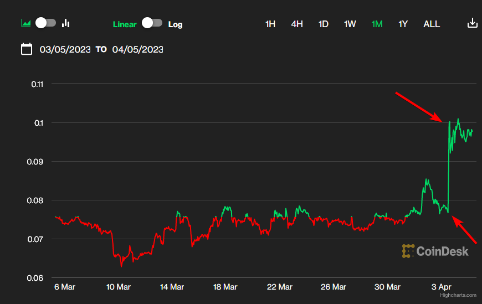The height and width of the screenshot is (304, 482).
Task: Switch to the 4H time range
Action: click(x=297, y=24)
